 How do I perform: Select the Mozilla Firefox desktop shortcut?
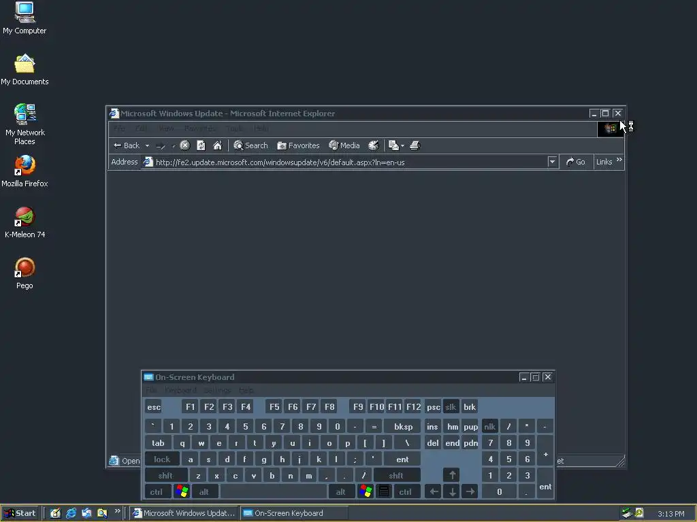(25, 171)
